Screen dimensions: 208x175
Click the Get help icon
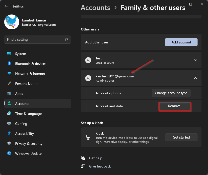tap(83, 158)
